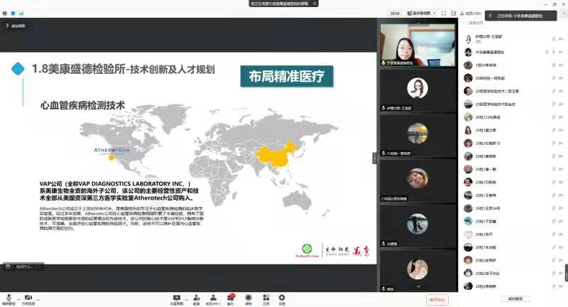Click the Atherotech logo on the map

(111, 151)
